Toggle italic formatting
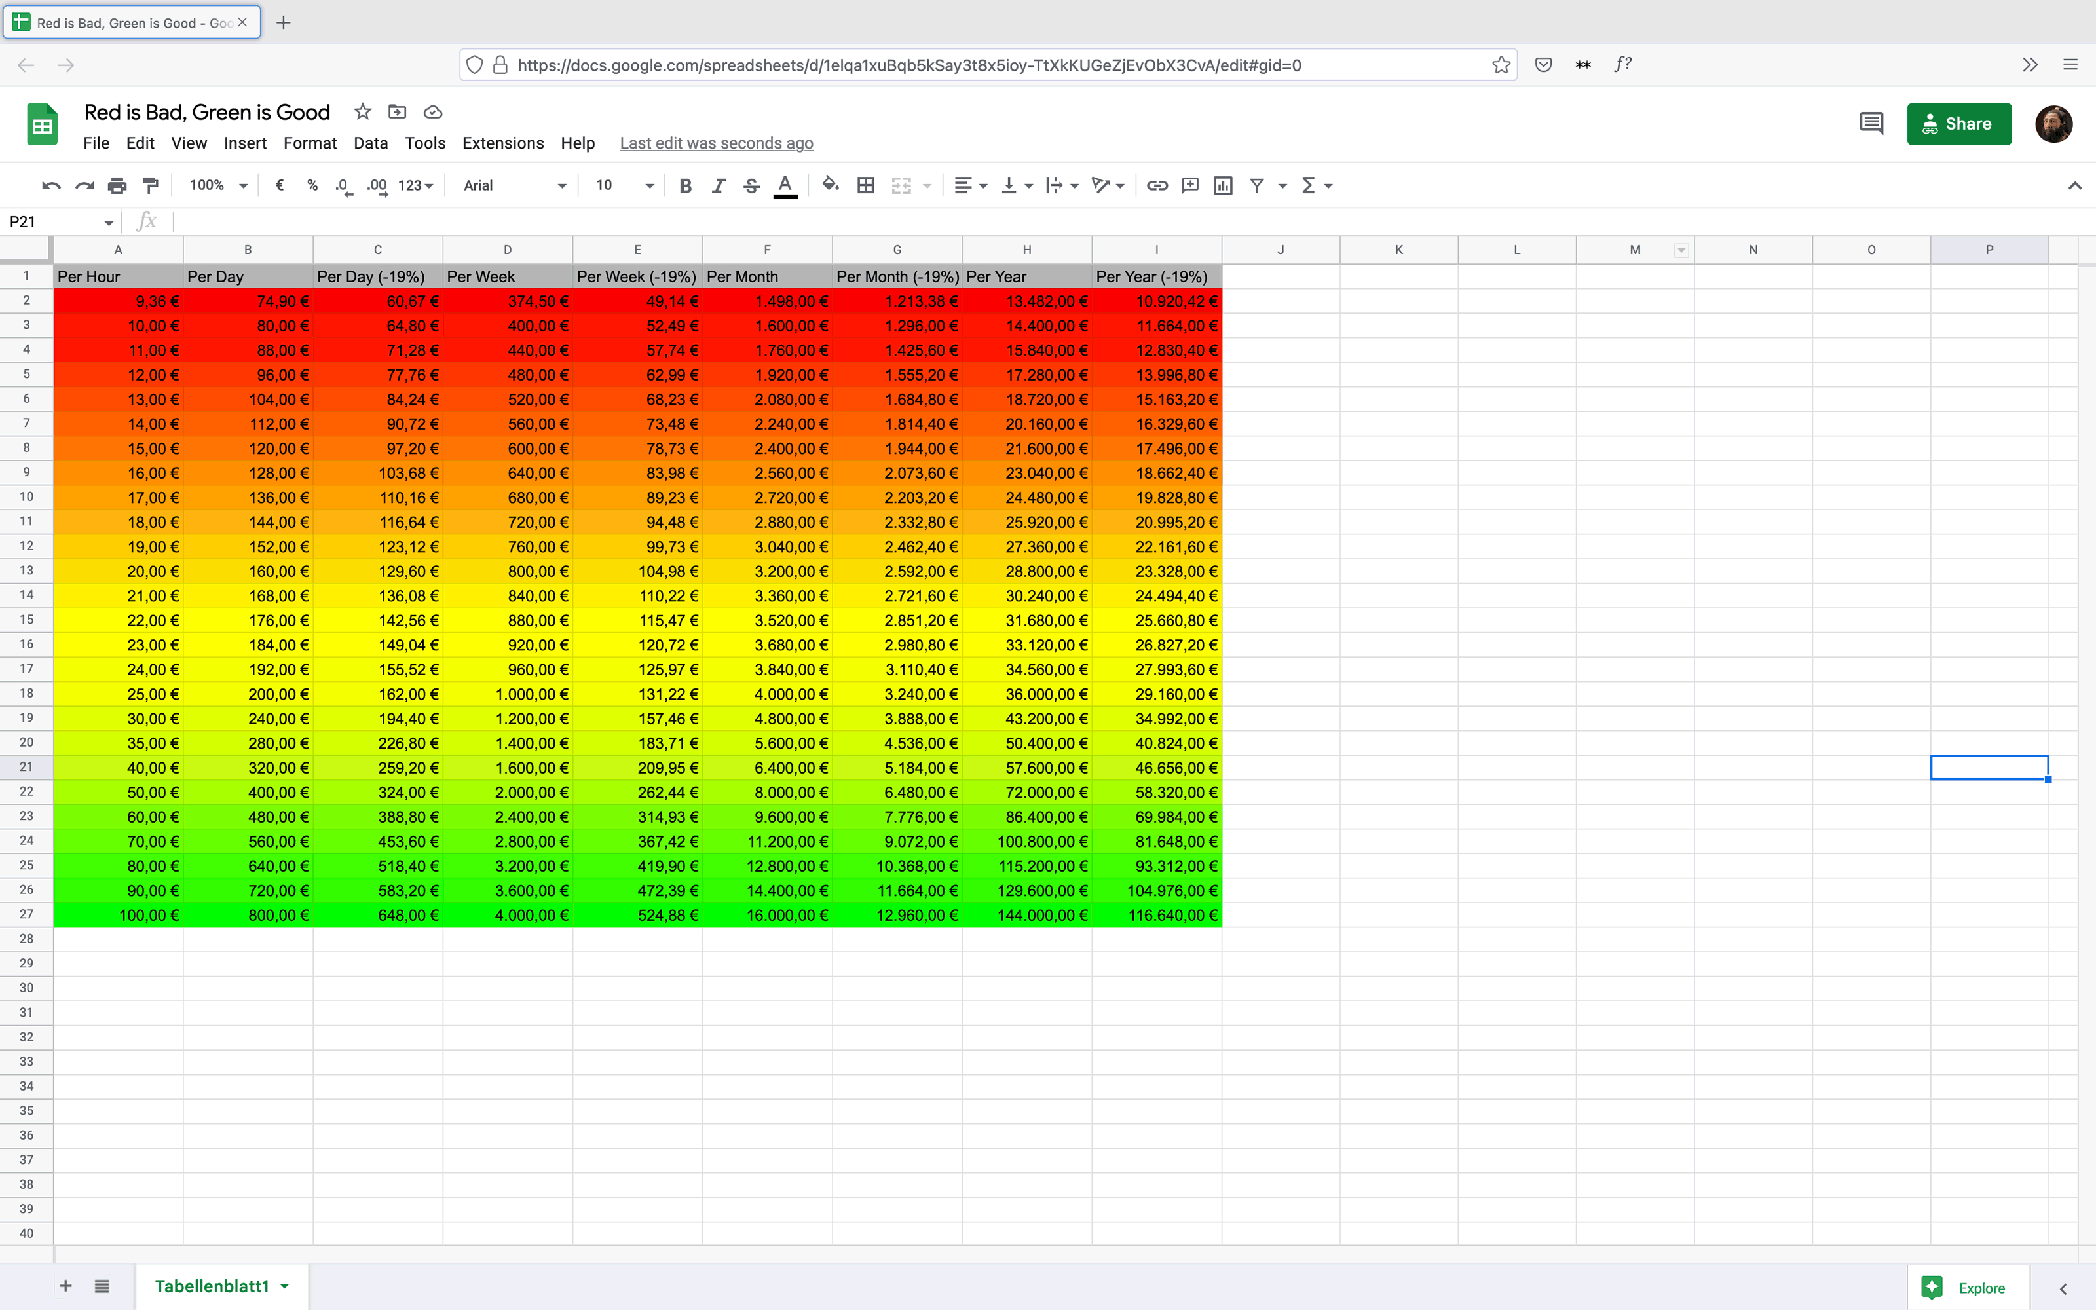 tap(718, 185)
